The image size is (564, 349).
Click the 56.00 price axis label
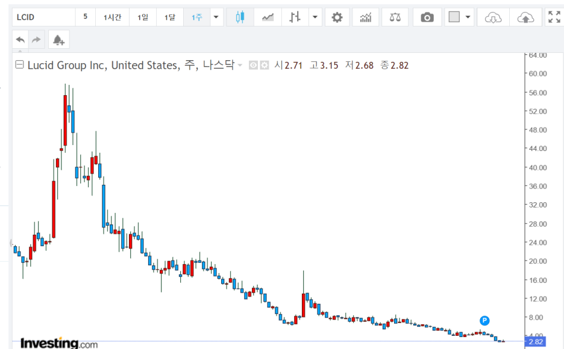[537, 93]
